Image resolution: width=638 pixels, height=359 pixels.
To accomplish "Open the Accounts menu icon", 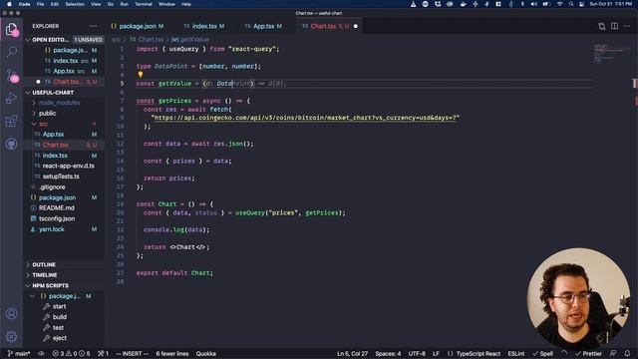I will [11, 314].
